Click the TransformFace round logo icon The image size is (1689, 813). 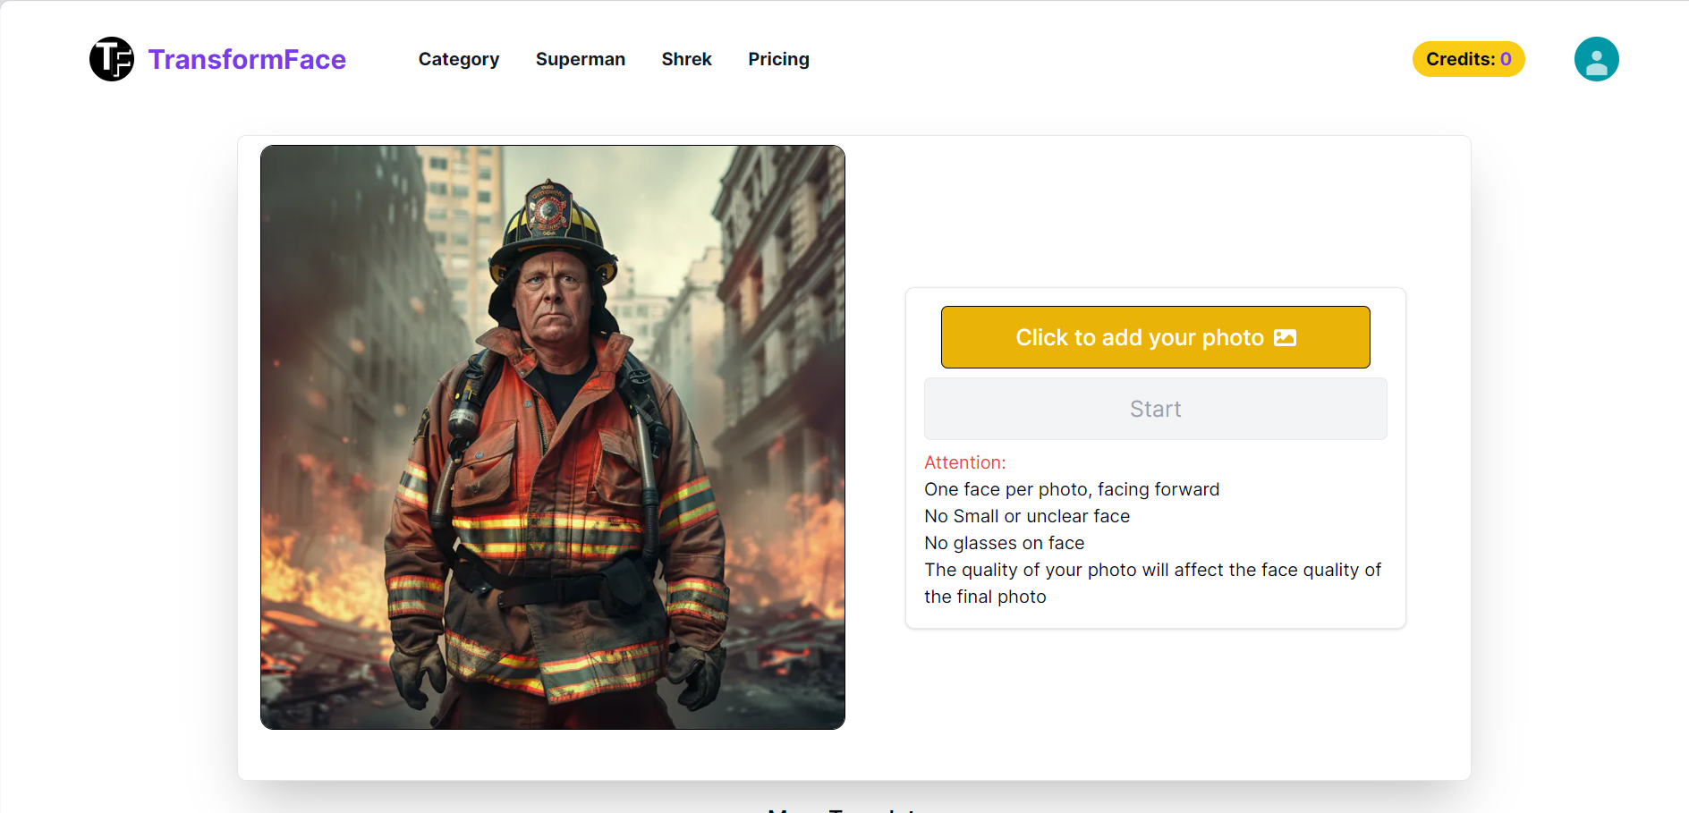coord(112,59)
